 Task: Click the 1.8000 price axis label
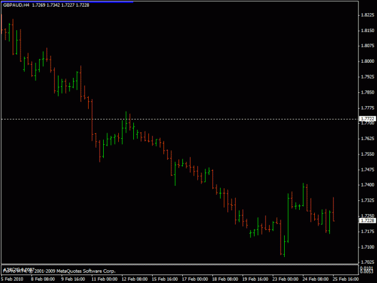click(367, 62)
